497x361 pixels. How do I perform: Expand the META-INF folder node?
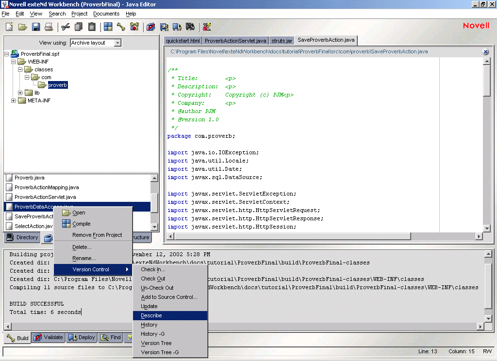[13, 101]
